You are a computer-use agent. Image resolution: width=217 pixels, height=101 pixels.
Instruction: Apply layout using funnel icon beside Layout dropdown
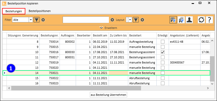[x=136, y=20]
